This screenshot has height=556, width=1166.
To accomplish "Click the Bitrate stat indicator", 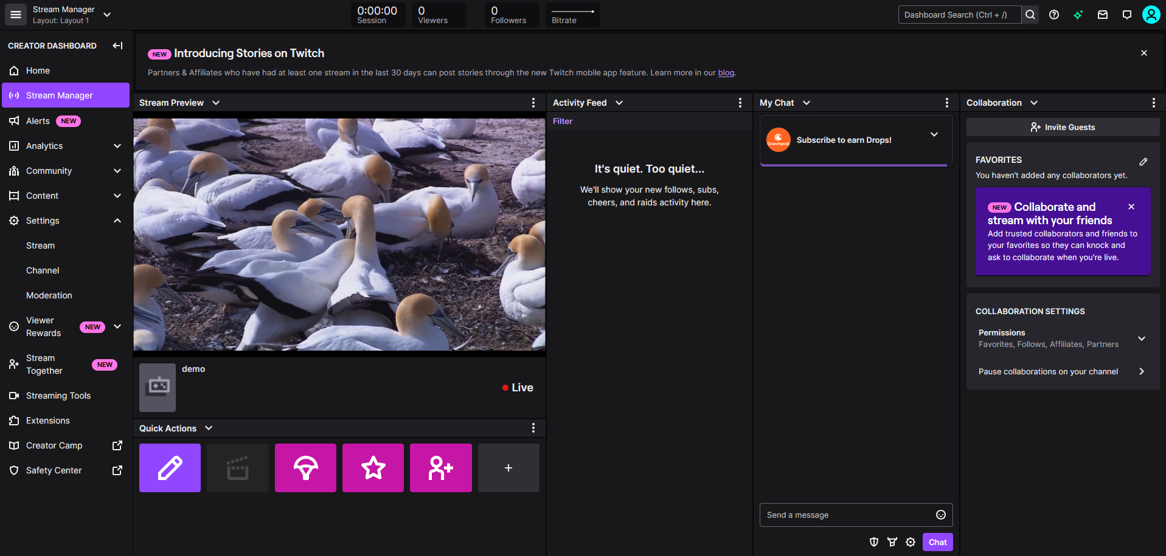I will 572,15.
